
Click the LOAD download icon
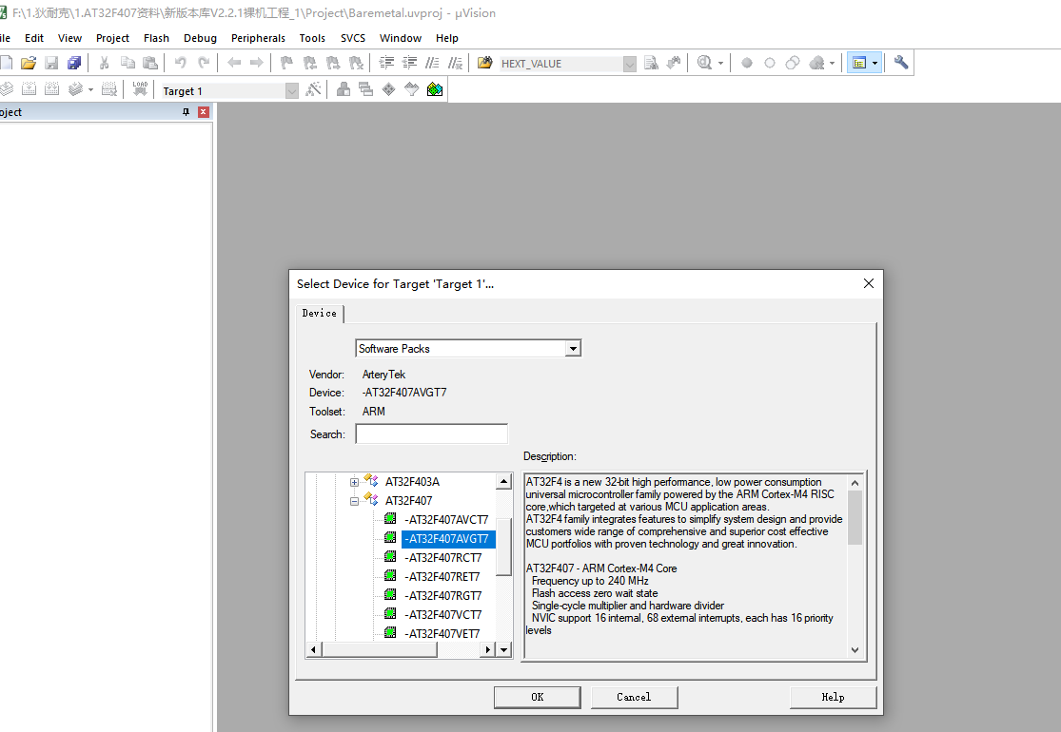[x=140, y=89]
